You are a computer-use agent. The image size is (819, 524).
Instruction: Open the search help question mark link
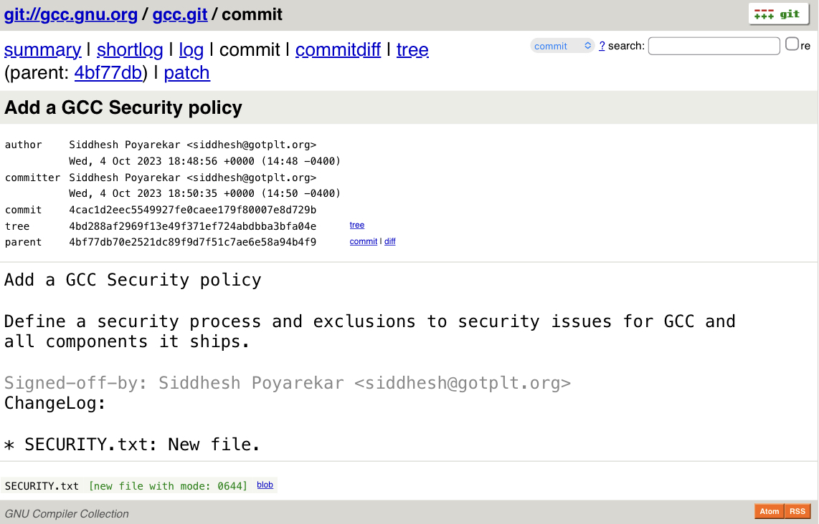click(602, 46)
